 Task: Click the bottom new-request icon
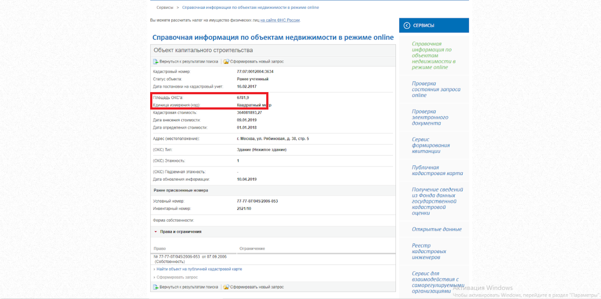point(226,287)
